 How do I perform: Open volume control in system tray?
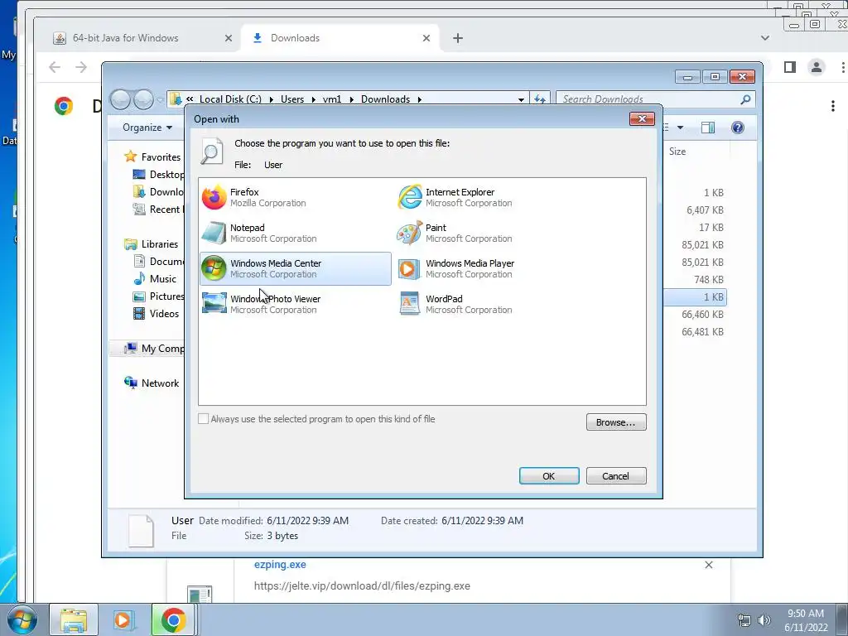pyautogui.click(x=764, y=620)
